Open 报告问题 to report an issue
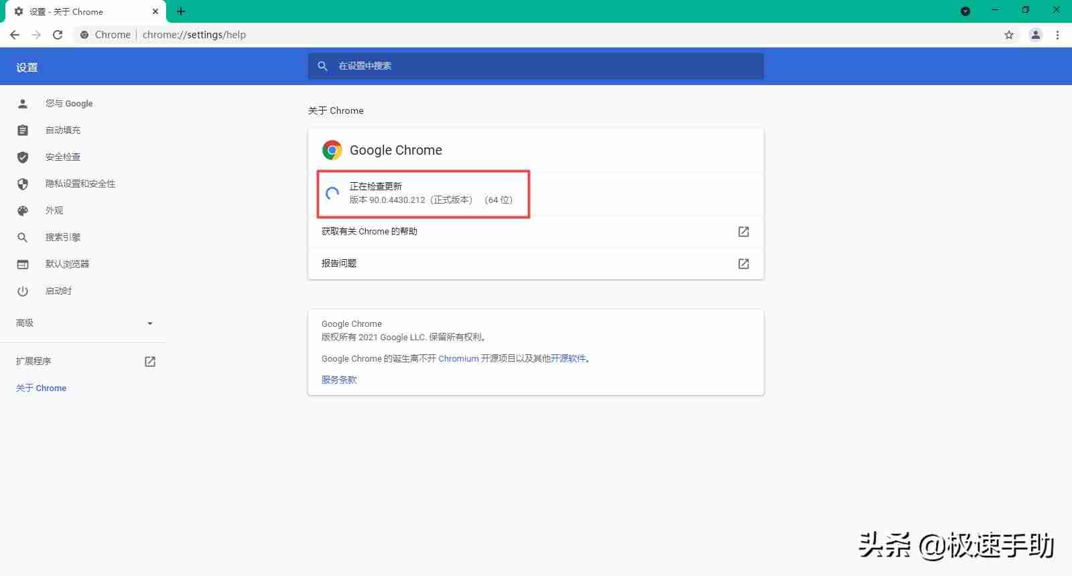 (536, 264)
